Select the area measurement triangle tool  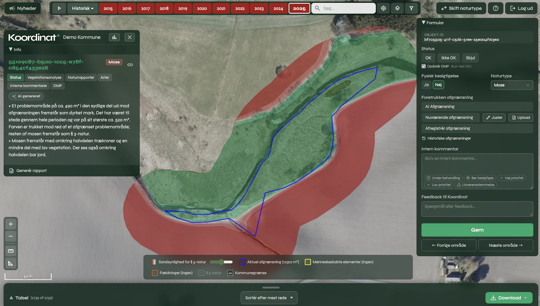[11, 263]
